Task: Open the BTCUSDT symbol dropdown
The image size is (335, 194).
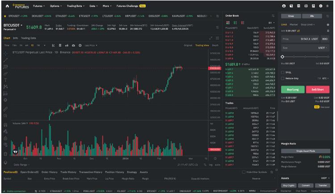Action: [x=21, y=25]
